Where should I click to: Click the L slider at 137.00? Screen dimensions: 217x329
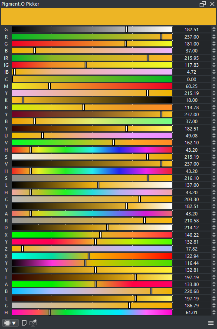(x=92, y=185)
